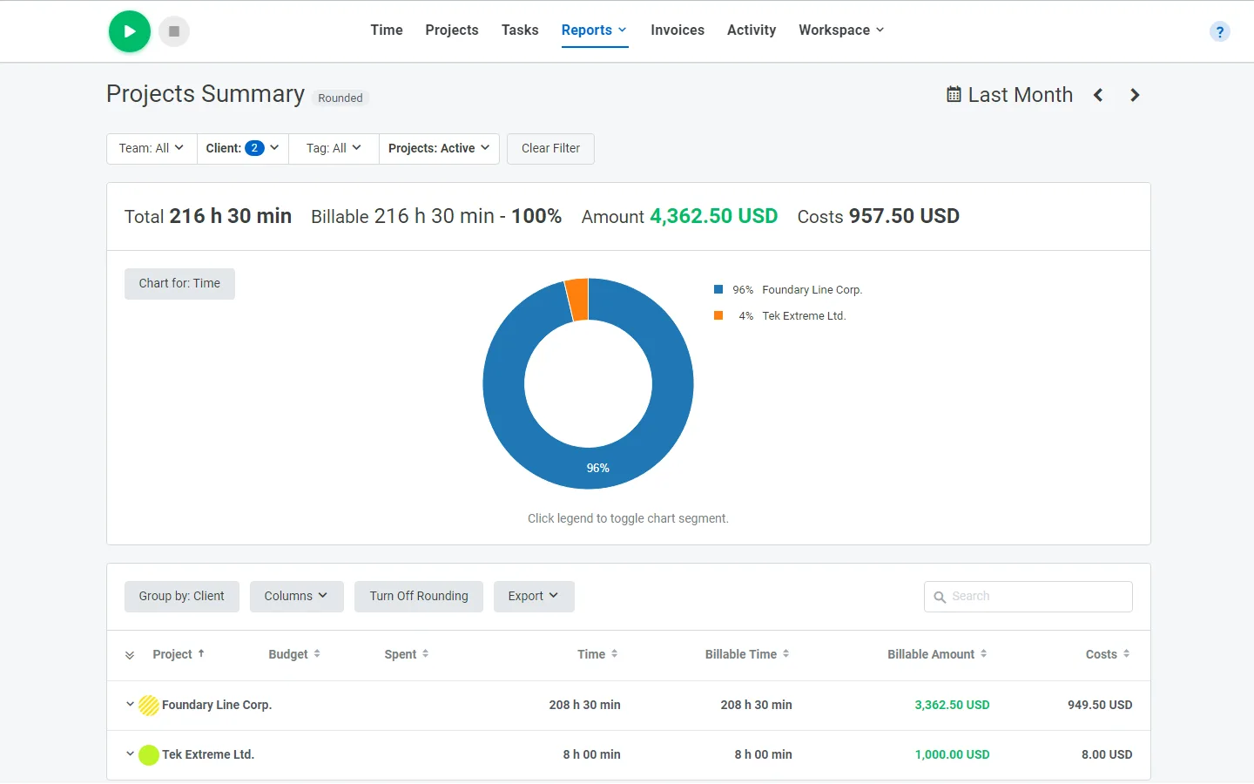Click Tek Extreme Ltd. legend label

coord(804,316)
